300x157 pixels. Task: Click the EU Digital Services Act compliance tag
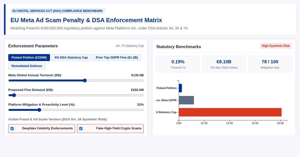(57, 11)
